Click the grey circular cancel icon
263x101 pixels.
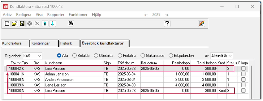pyautogui.click(x=30, y=24)
